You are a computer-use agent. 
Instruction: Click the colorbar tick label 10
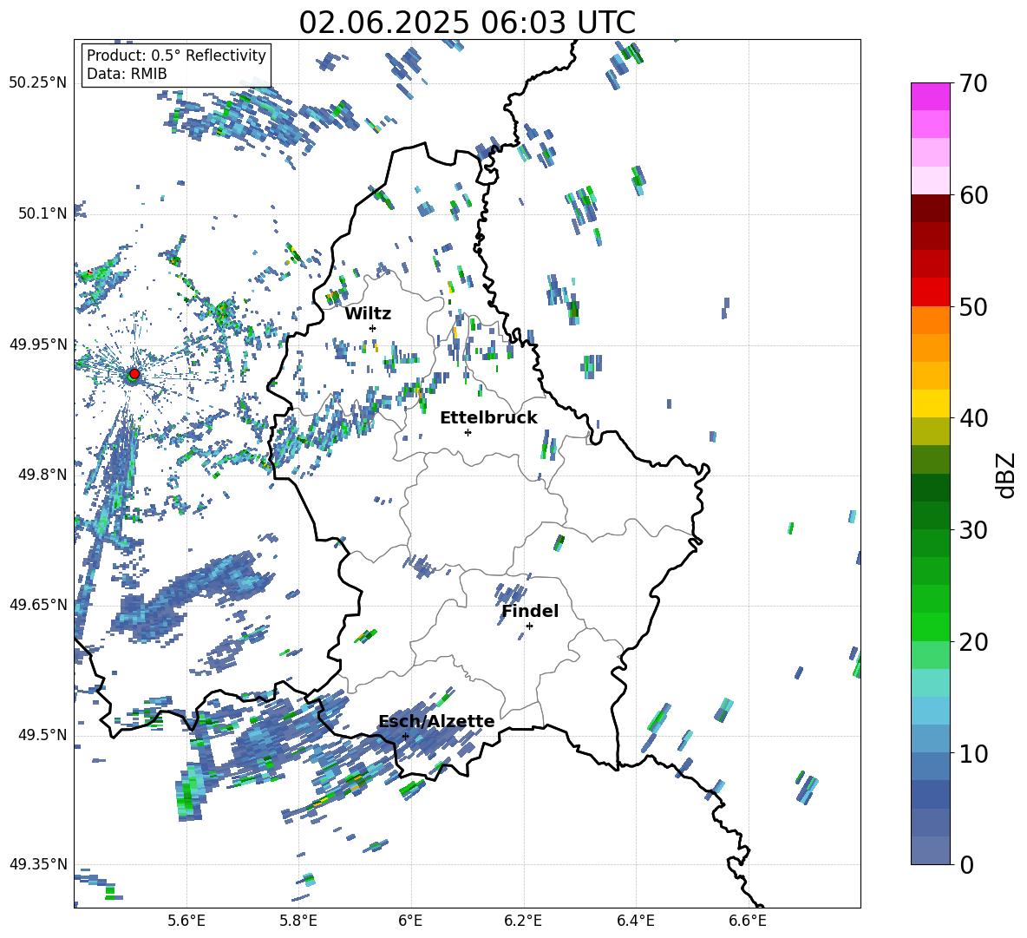[x=973, y=753]
